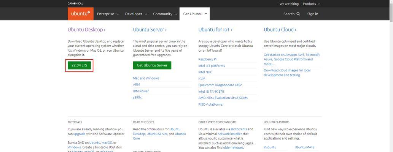Click the UBUNTU FLAVOURS heading text
The width and height of the screenshot is (393, 152).
(x=277, y=122)
